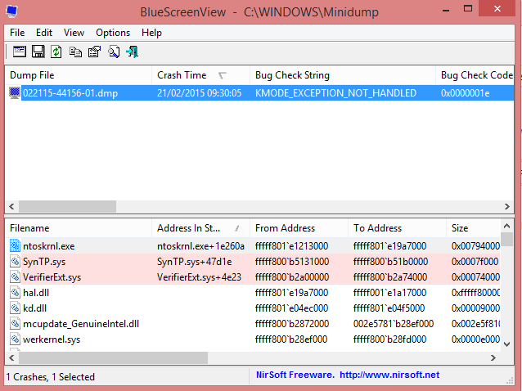
Task: Sort by the Address In St... column
Action: click(200, 228)
